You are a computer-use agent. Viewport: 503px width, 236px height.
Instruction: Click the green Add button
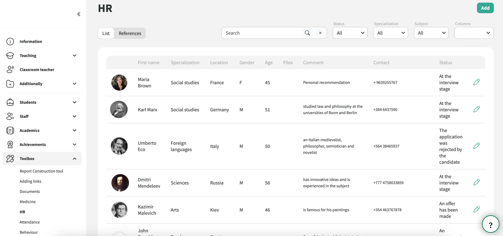coord(485,8)
